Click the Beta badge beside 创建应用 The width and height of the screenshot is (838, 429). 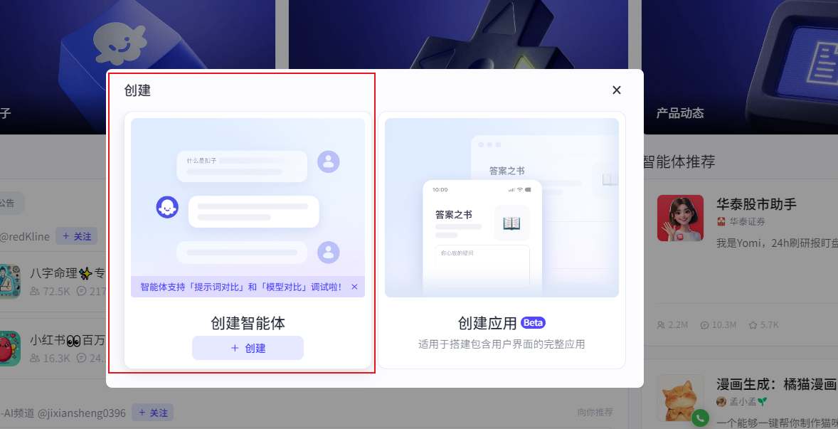point(533,322)
